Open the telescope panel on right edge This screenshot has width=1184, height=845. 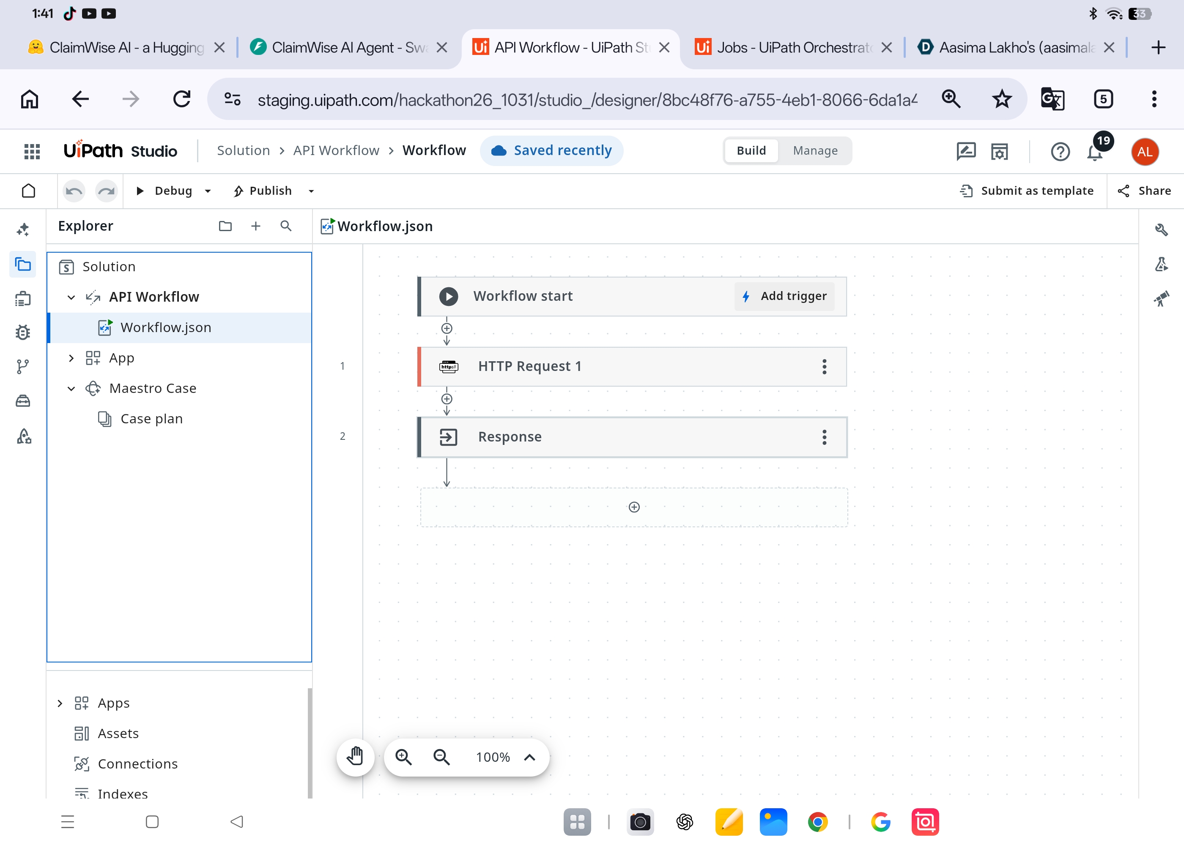[x=1161, y=299]
